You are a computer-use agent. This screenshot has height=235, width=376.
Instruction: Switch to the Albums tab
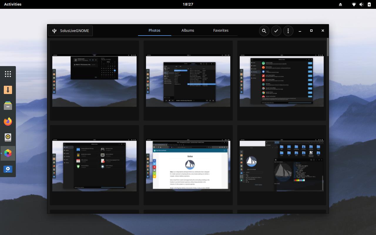[188, 31]
